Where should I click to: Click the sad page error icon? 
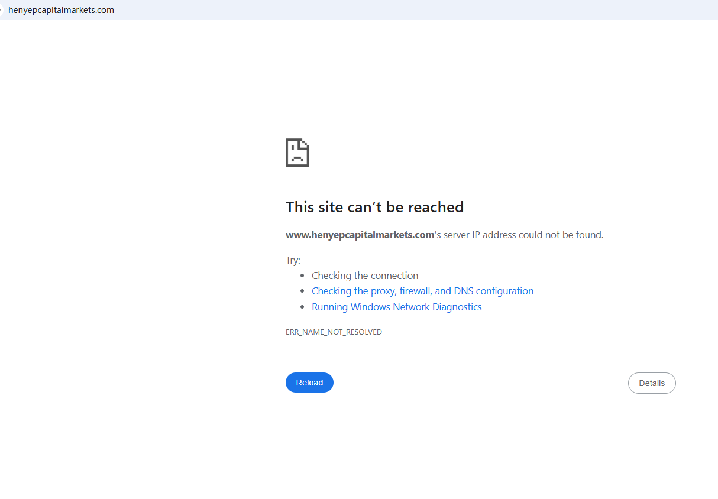297,153
